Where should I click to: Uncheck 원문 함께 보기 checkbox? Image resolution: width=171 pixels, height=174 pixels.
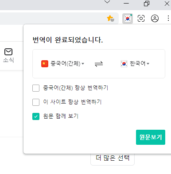(x=36, y=116)
